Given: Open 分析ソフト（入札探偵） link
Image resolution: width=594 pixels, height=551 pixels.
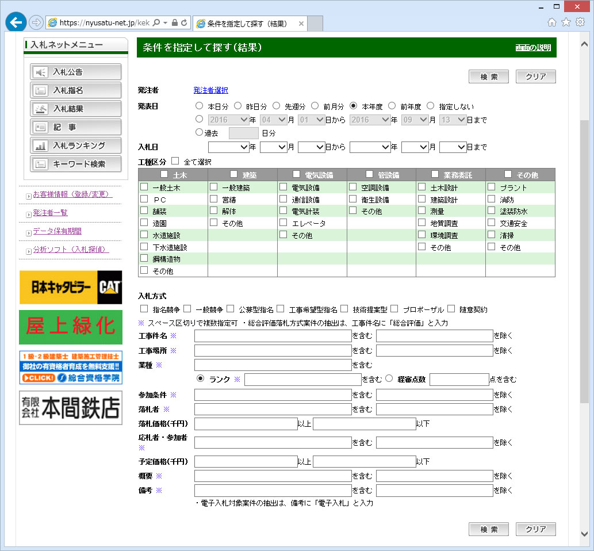Looking at the screenshot, I should pyautogui.click(x=71, y=250).
